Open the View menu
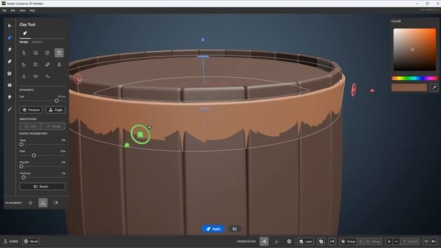The image size is (441, 248). (x=23, y=10)
